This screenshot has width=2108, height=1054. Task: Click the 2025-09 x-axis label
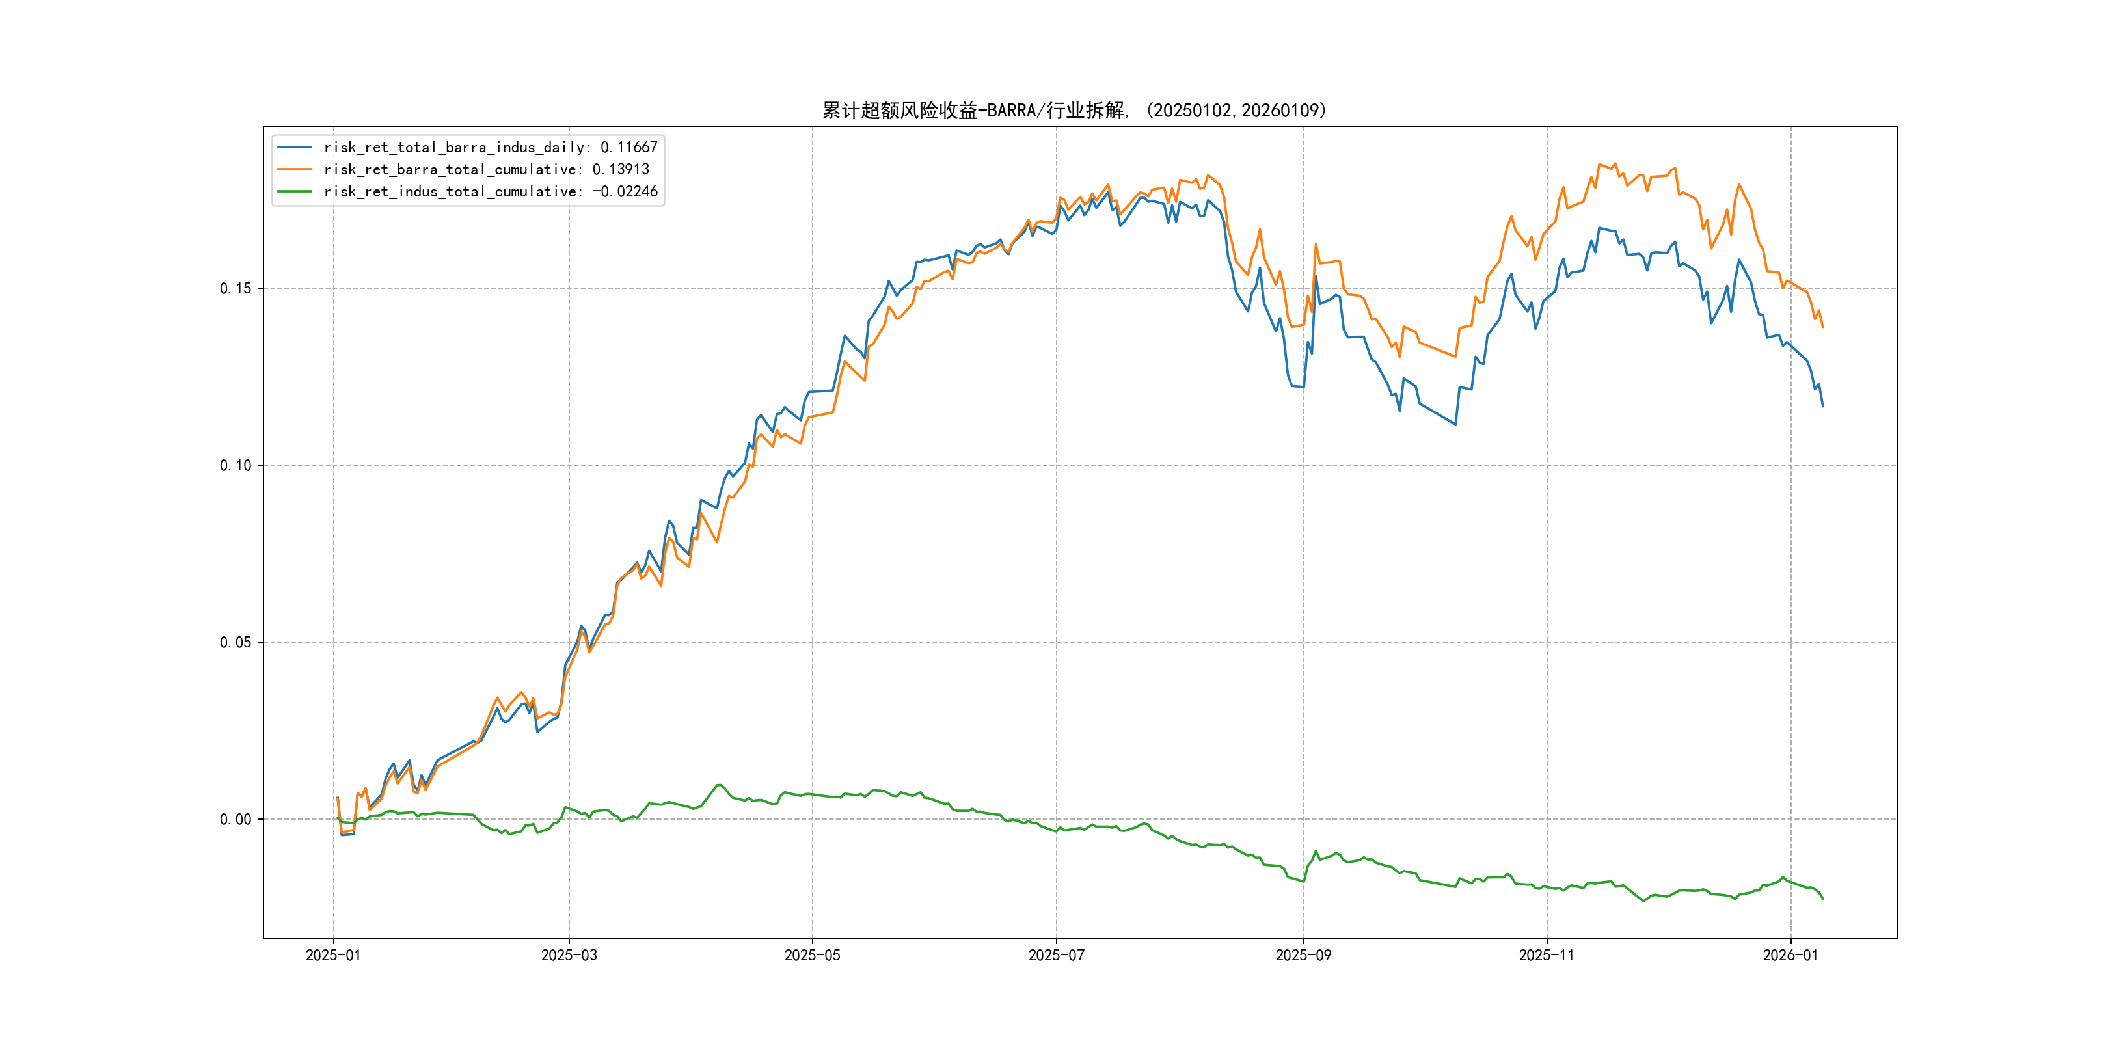[x=1303, y=955]
